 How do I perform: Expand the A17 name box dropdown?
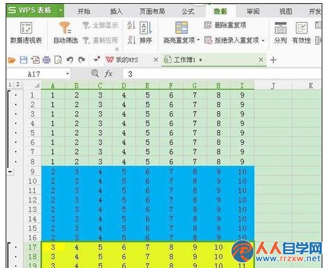coord(67,74)
